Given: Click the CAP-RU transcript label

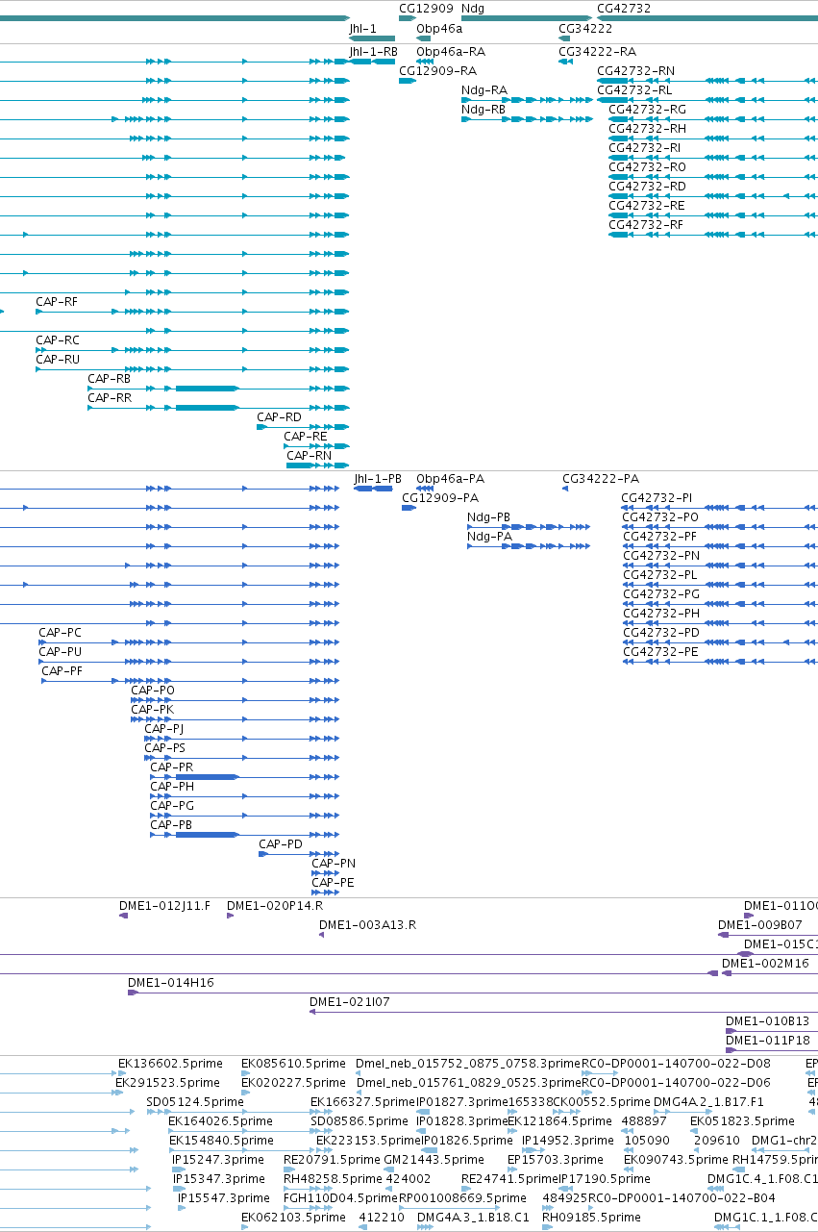Looking at the screenshot, I should point(58,360).
